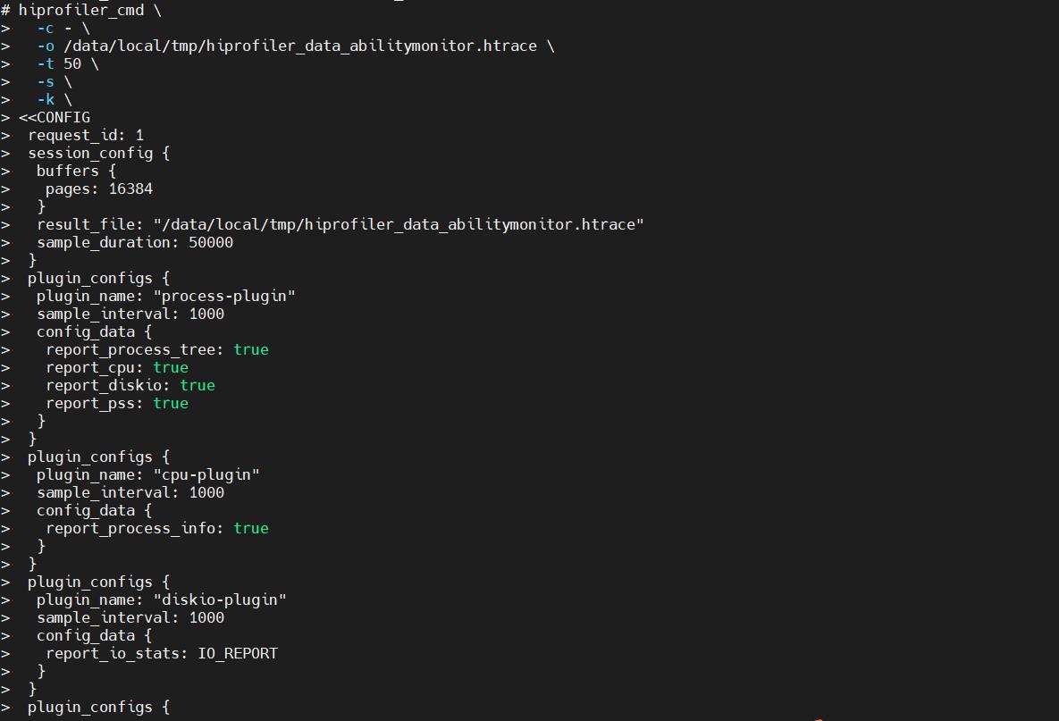Select the request_id: 1 line

tap(86, 136)
